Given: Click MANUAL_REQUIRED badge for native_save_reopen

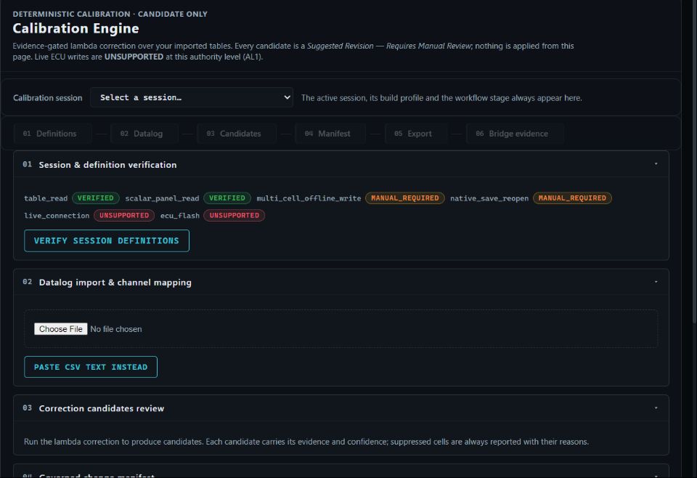Looking at the screenshot, I should 572,198.
